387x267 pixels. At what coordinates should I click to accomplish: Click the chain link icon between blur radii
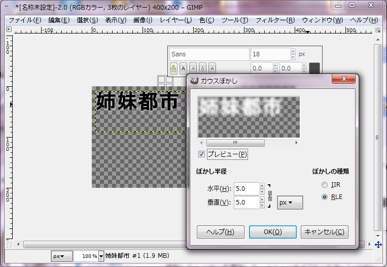click(270, 195)
